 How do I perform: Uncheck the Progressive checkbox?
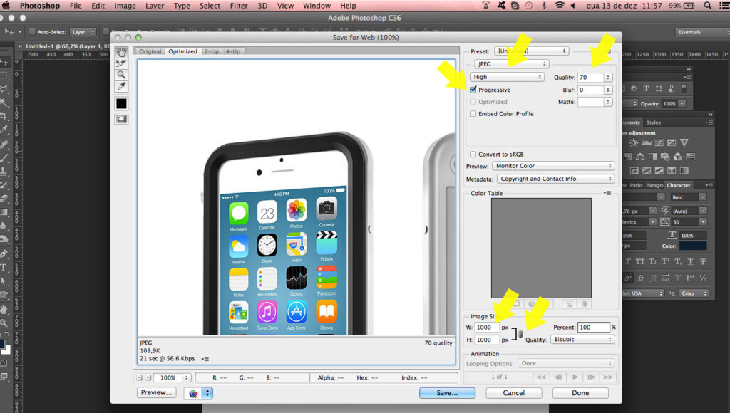click(x=473, y=90)
